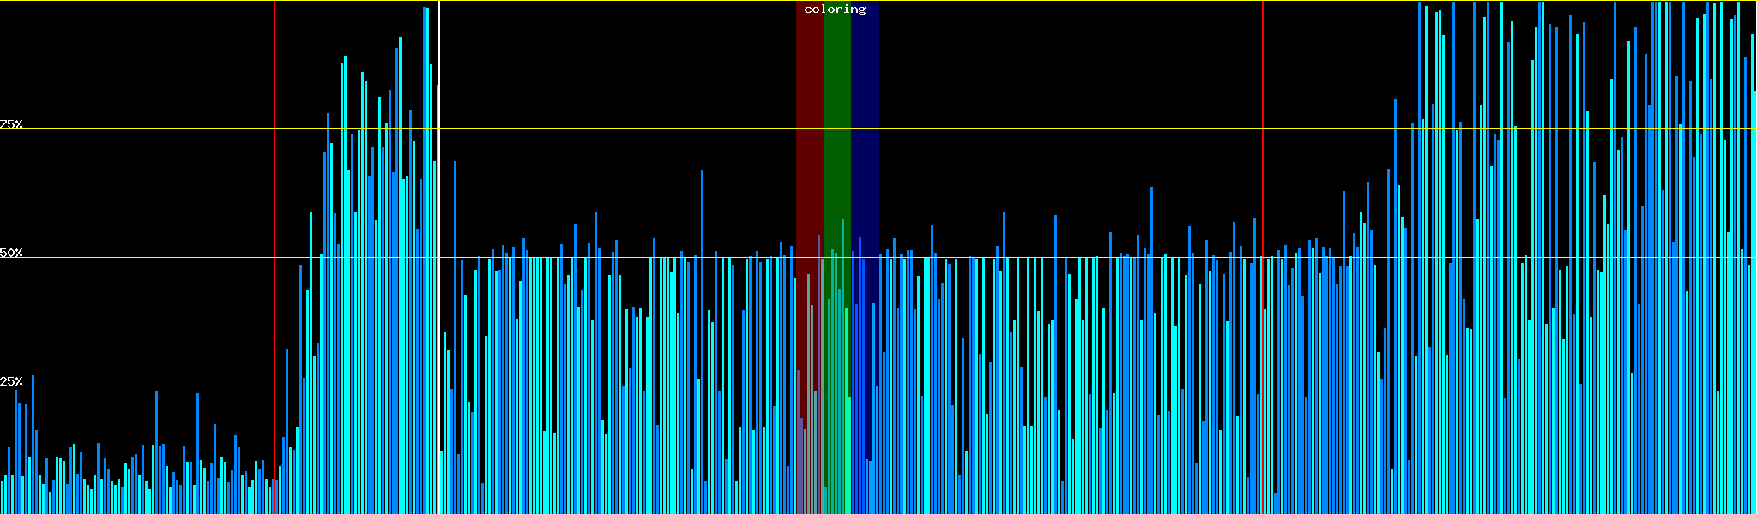This screenshot has width=1757, height=514.
Task: Click the dark blue coloring band
Action: (865, 128)
